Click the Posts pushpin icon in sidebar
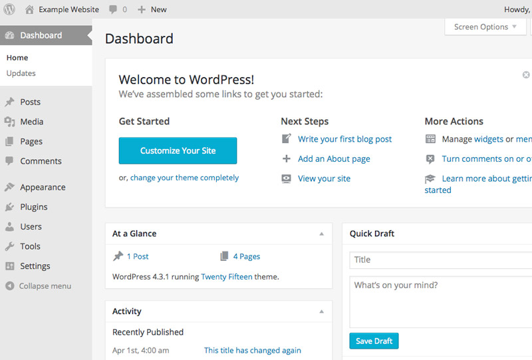Viewport: 532px width, 360px height. pos(10,102)
